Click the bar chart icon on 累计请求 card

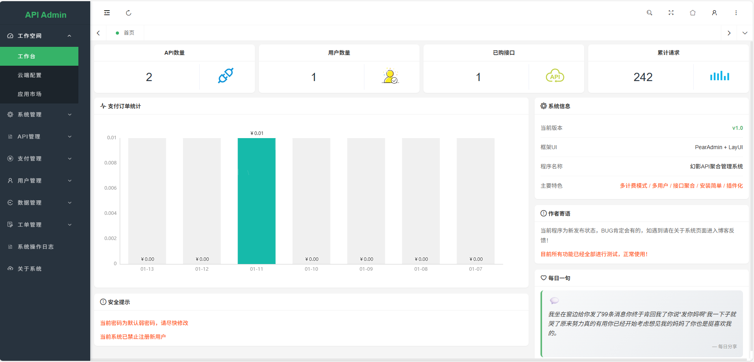(719, 76)
